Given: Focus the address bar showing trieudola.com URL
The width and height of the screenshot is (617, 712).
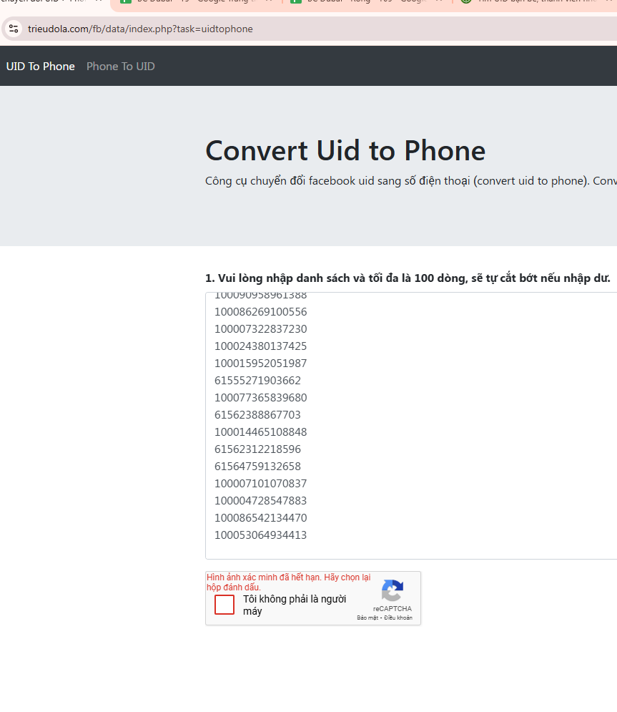Looking at the screenshot, I should [x=286, y=29].
